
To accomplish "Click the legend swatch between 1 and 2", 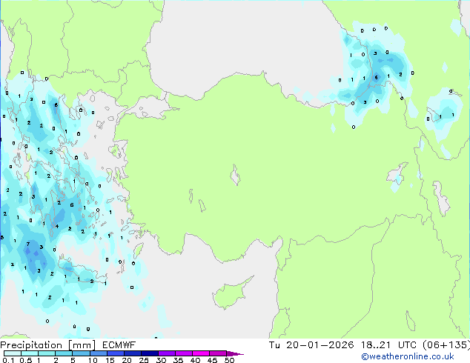I will tap(47, 353).
